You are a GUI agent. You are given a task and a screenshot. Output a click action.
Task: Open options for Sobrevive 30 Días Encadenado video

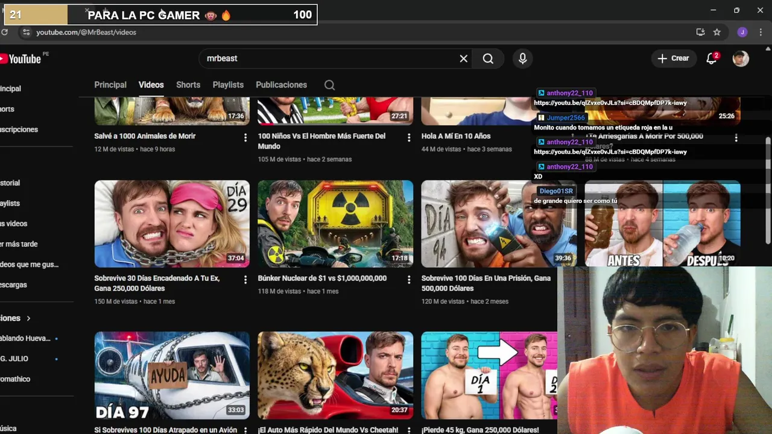tap(245, 280)
